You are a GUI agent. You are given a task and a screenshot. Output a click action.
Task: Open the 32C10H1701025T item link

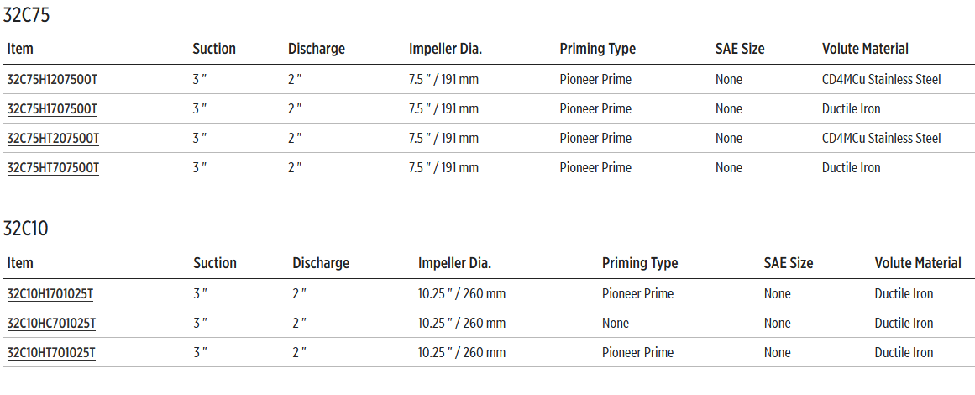tap(50, 294)
